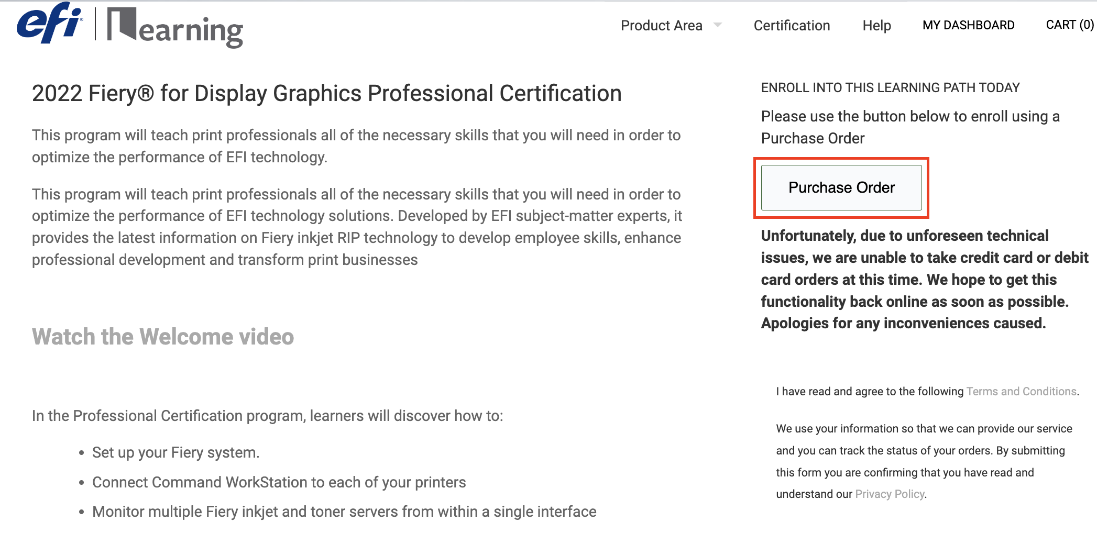1097x533 pixels.
Task: Open the Product Area menu
Action: [661, 26]
